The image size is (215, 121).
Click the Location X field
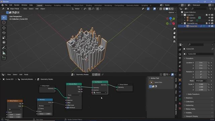point(201,63)
